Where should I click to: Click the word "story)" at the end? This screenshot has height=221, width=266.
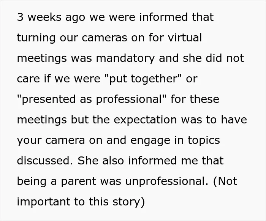tap(128, 202)
